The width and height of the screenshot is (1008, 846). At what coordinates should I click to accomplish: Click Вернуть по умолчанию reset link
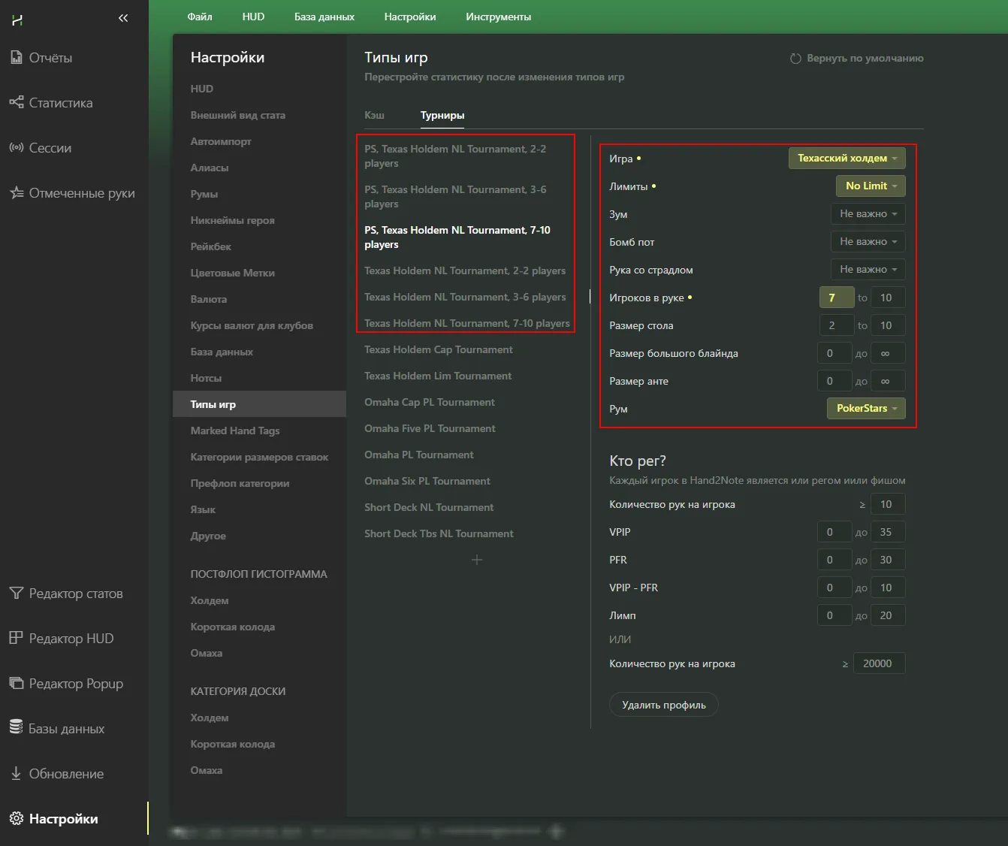[x=857, y=59]
